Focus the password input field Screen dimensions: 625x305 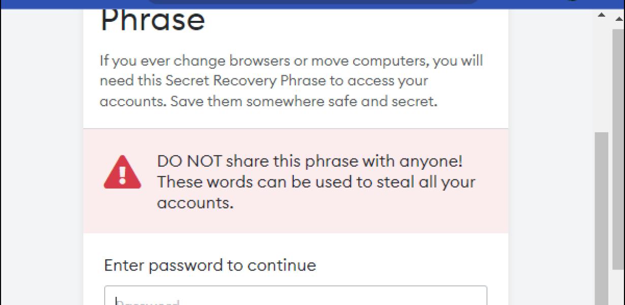point(296,295)
